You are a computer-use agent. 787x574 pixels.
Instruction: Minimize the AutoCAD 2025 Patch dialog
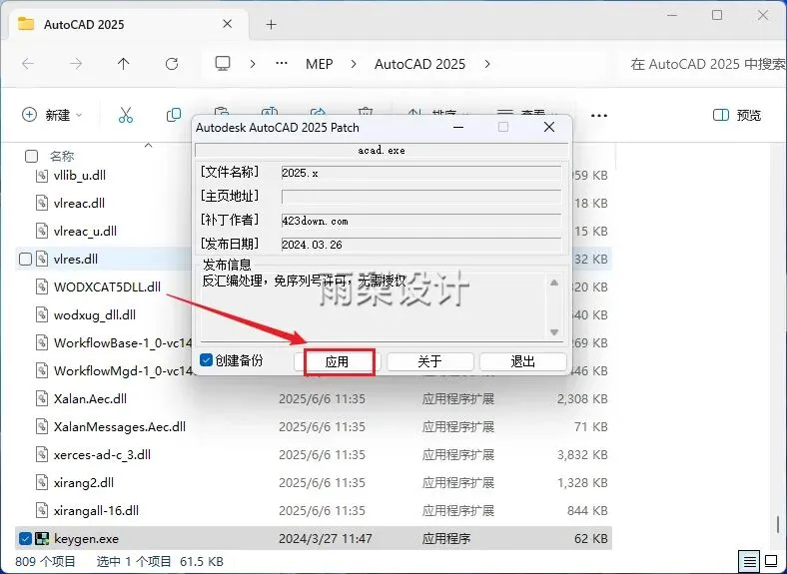coord(458,127)
